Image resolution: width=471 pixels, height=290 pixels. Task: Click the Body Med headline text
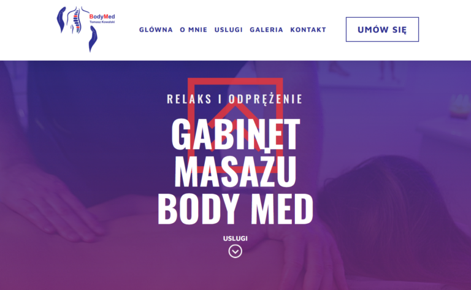coord(235,209)
